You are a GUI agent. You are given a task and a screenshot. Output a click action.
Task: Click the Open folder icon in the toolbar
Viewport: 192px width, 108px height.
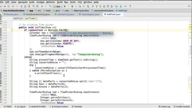[x=1, y=6]
